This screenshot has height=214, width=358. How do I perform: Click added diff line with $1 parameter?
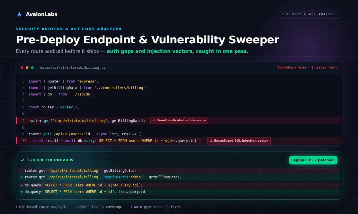coord(179,192)
